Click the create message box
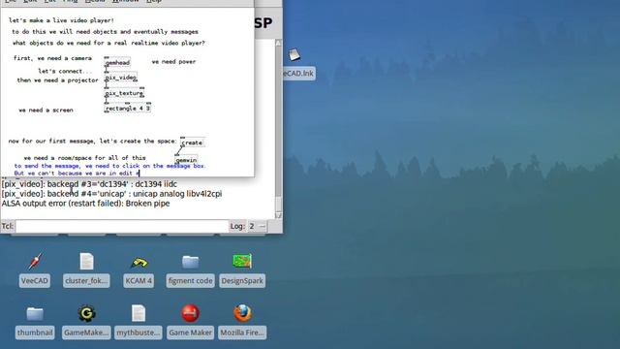 pyautogui.click(x=192, y=143)
